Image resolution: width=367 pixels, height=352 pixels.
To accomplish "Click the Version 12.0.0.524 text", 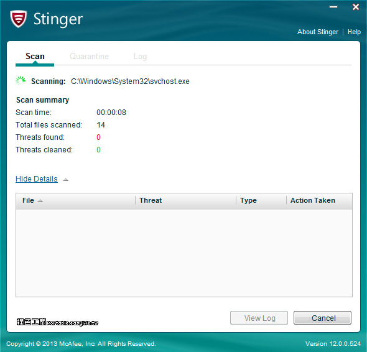I will coord(333,343).
